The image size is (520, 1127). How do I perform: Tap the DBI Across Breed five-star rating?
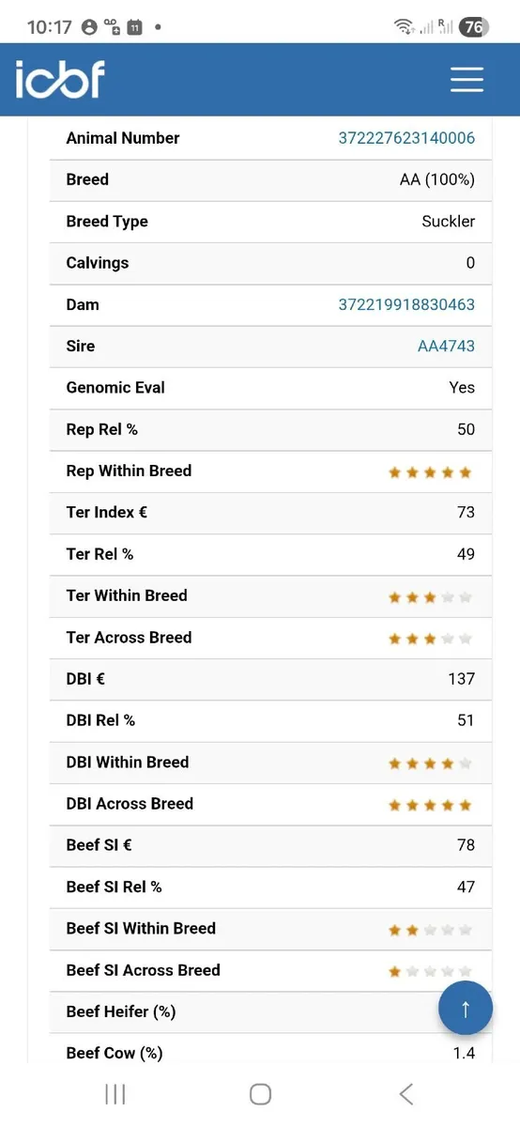coord(430,805)
